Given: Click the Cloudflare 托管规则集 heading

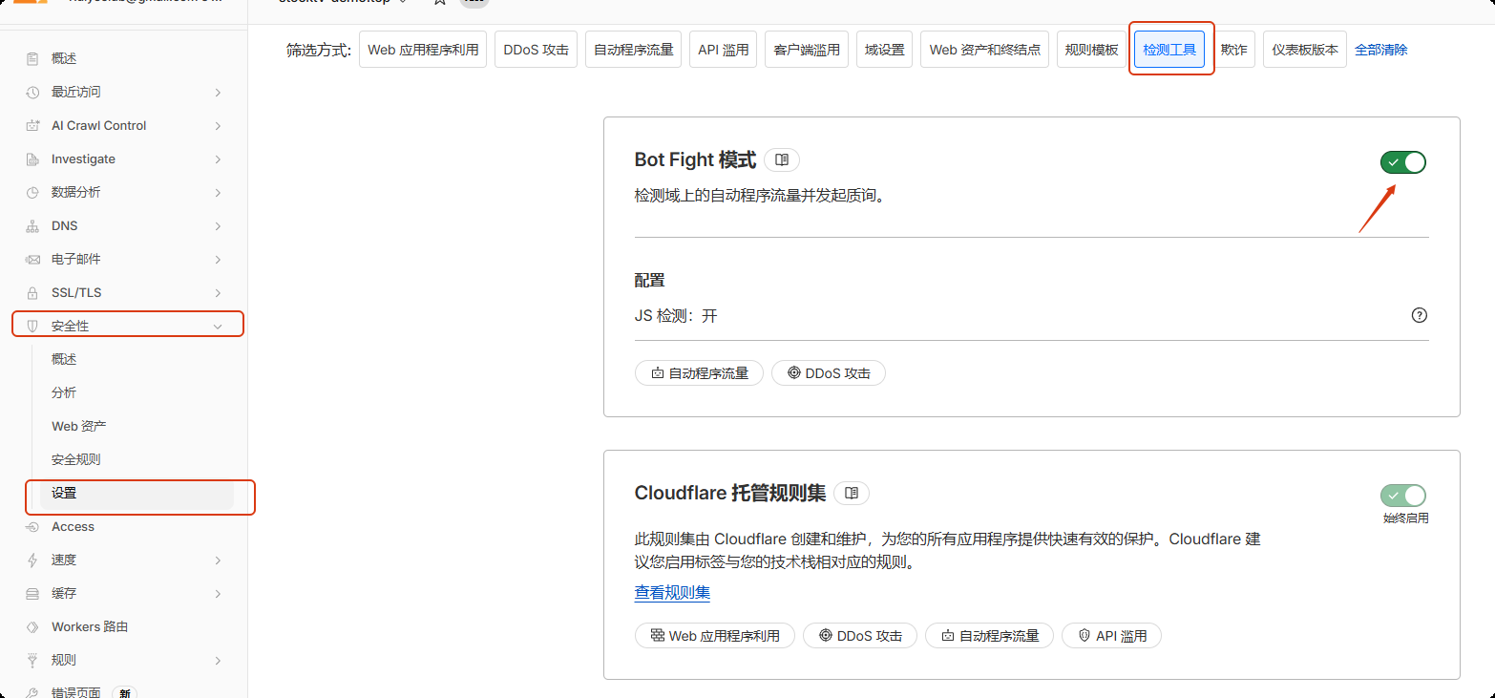Looking at the screenshot, I should pos(730,494).
